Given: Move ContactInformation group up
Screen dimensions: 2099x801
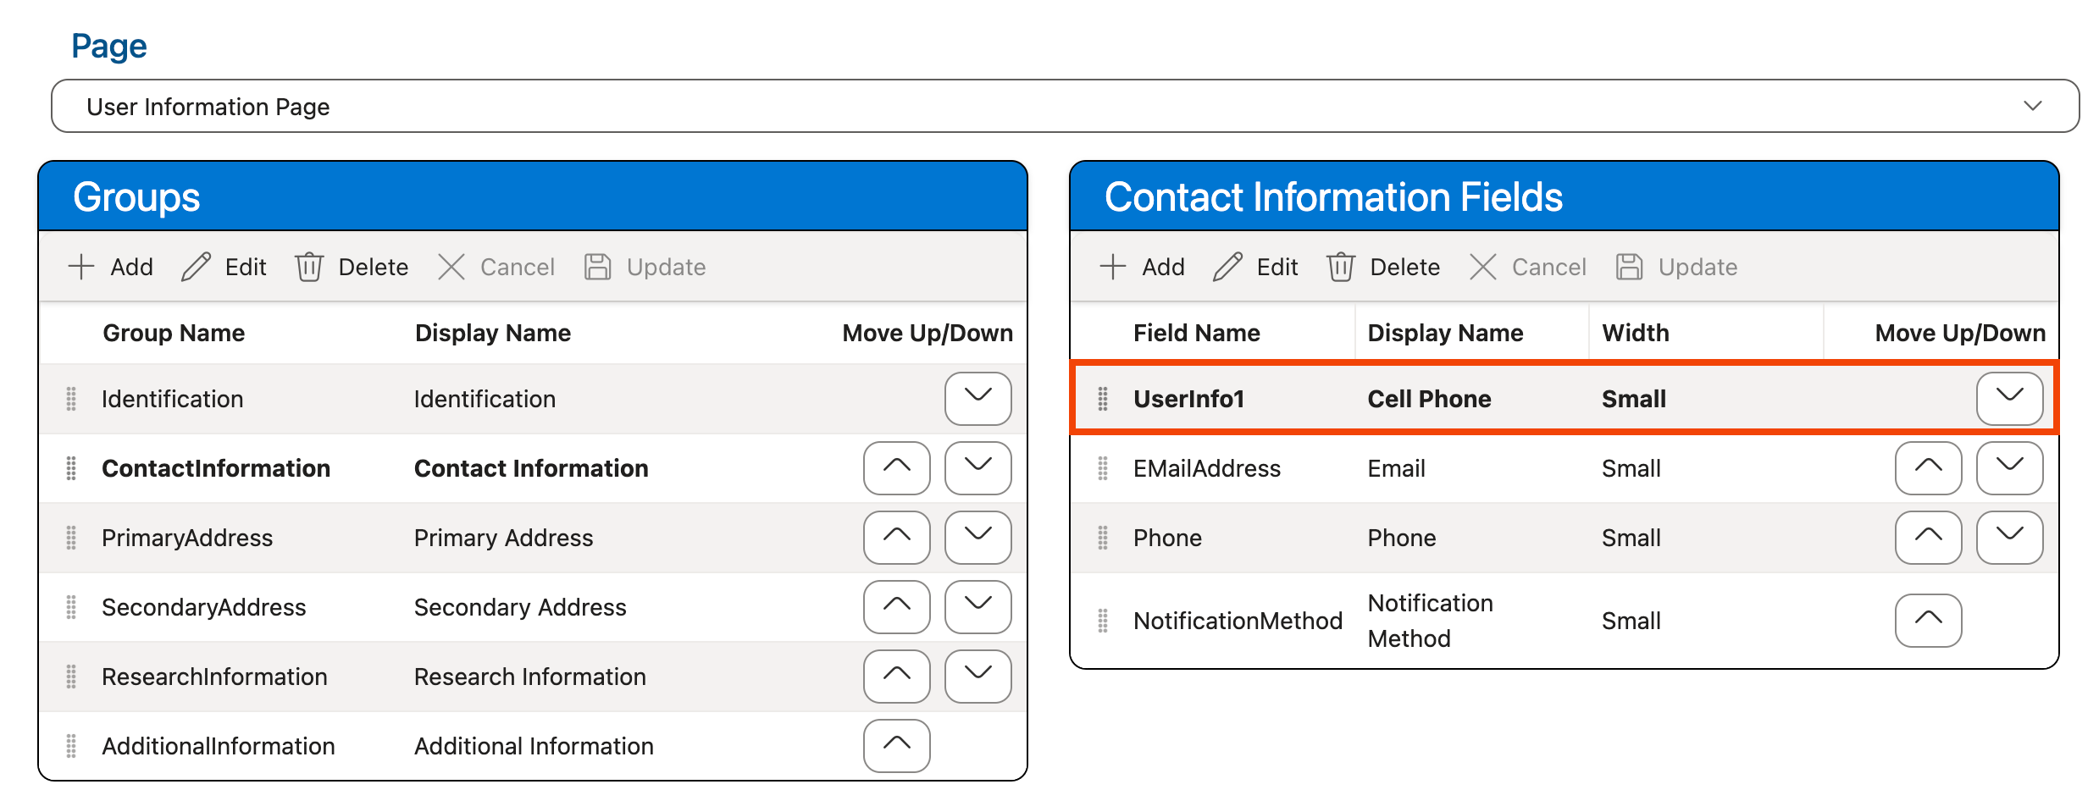Looking at the screenshot, I should 896,467.
